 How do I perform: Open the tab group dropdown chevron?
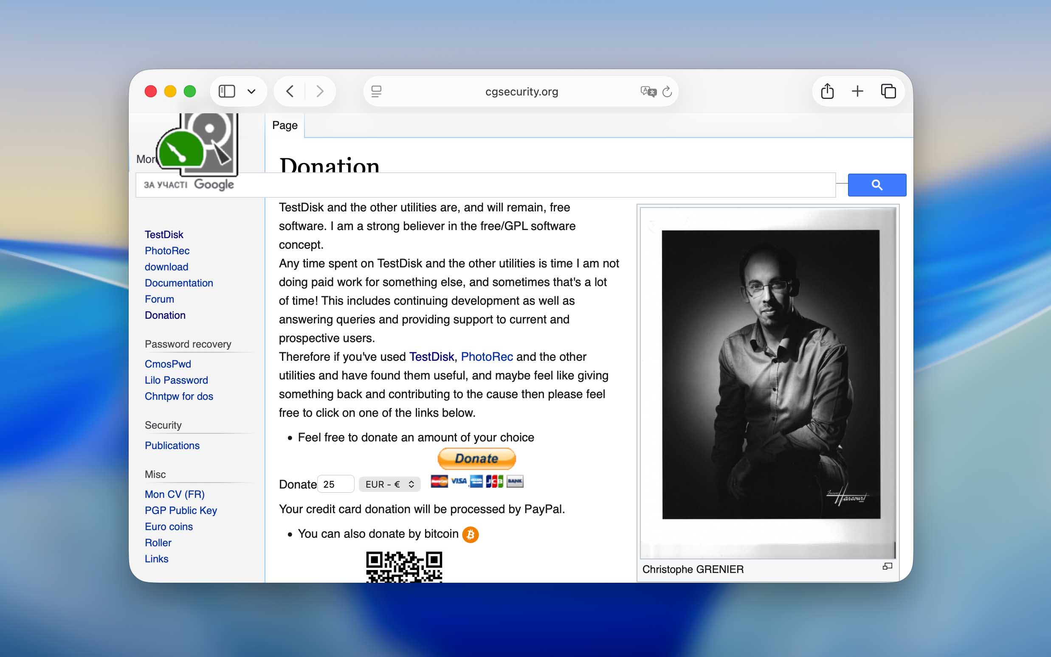click(x=251, y=92)
